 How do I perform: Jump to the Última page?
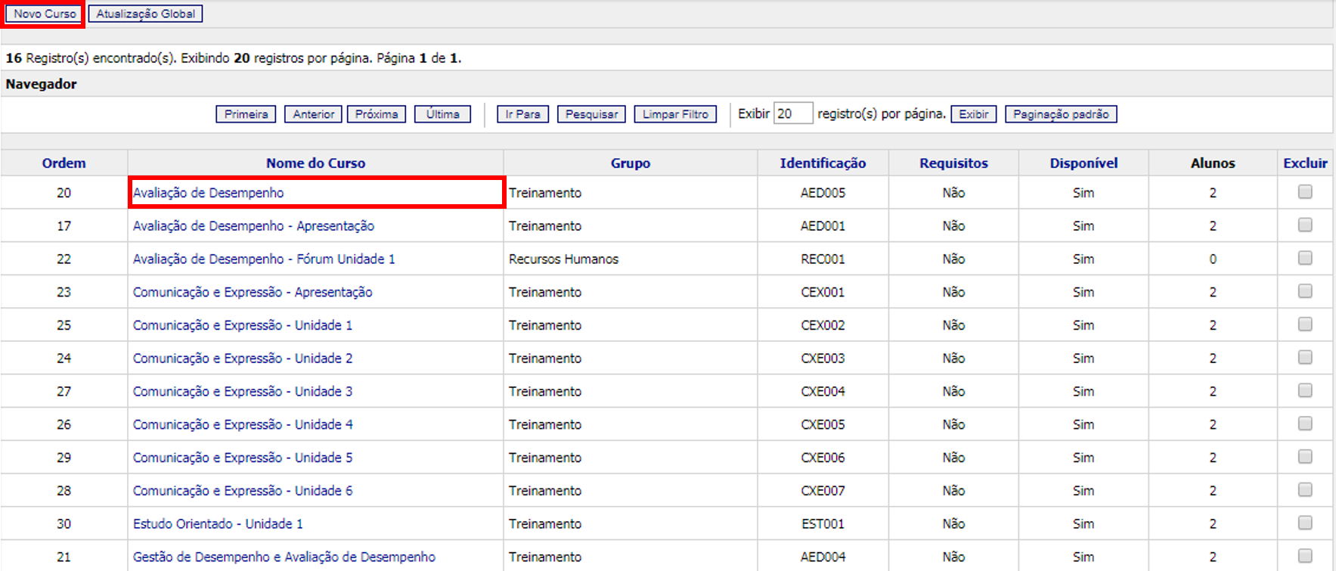pyautogui.click(x=442, y=114)
